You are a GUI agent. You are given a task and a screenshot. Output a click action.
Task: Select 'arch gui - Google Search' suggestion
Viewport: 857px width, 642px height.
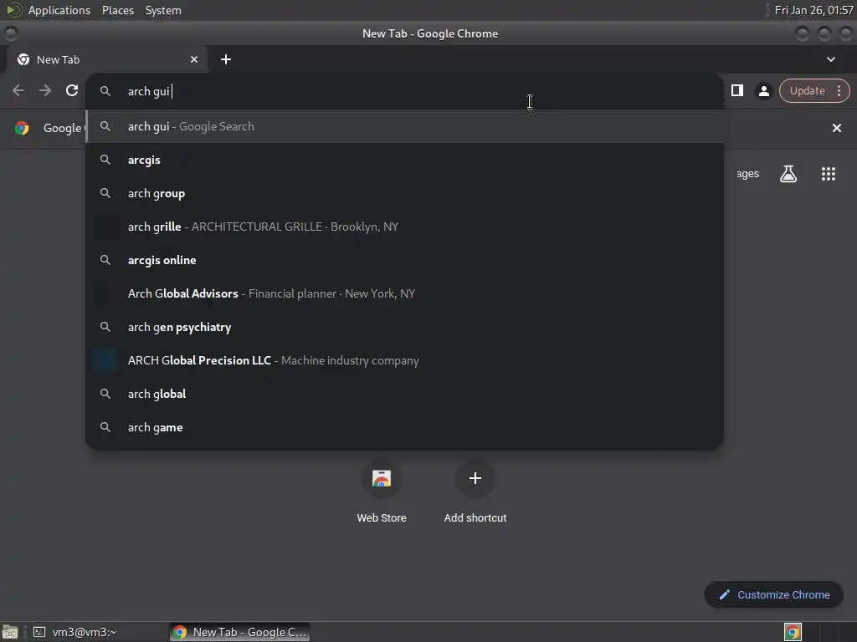pos(405,127)
